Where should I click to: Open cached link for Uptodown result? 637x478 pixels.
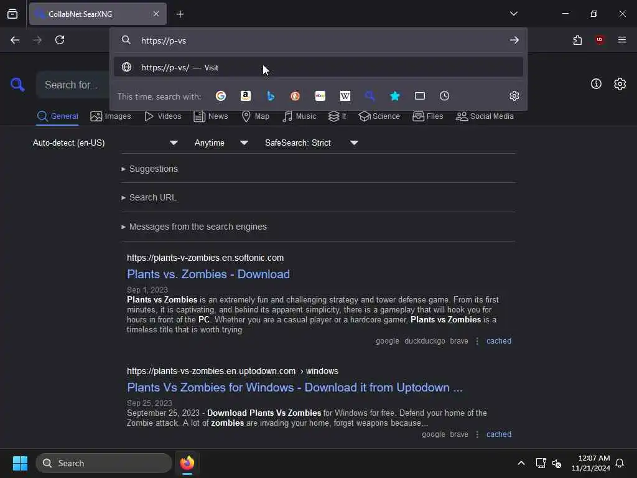pyautogui.click(x=499, y=434)
